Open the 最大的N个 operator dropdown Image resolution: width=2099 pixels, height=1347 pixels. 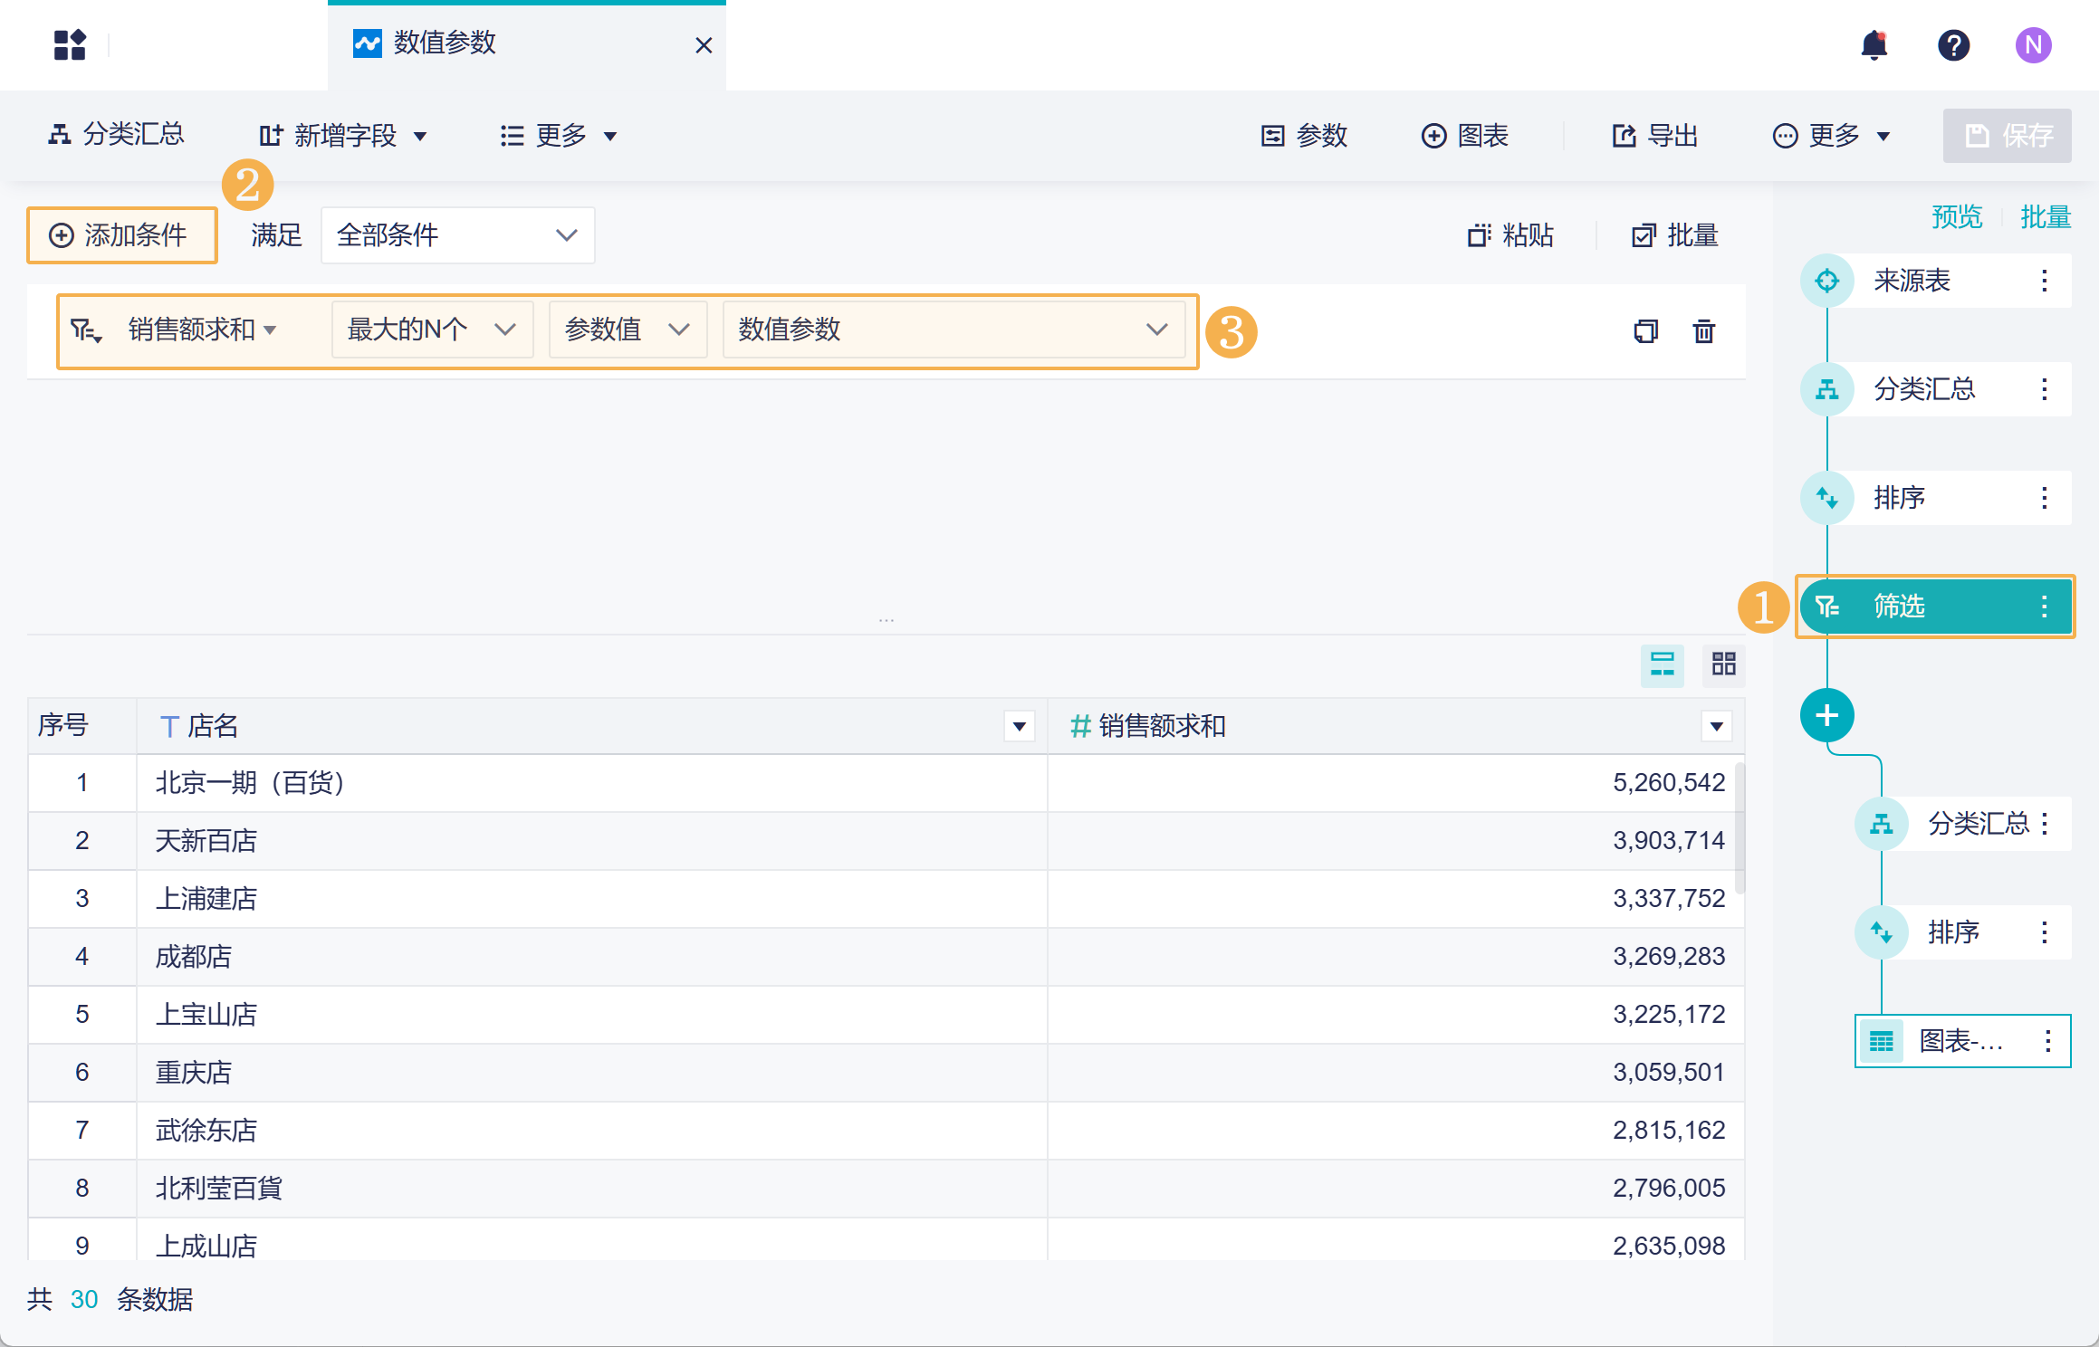pos(432,330)
